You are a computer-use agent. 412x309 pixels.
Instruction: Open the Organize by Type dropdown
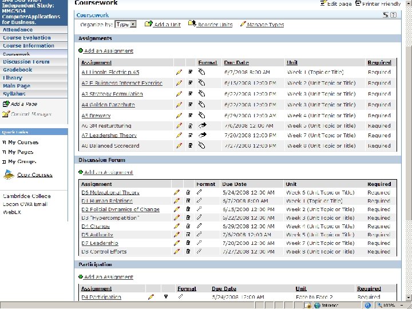tap(125, 25)
